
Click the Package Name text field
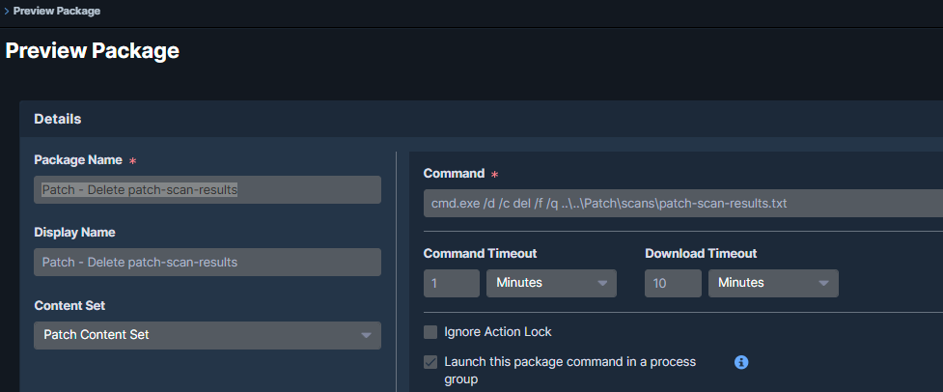tap(208, 190)
